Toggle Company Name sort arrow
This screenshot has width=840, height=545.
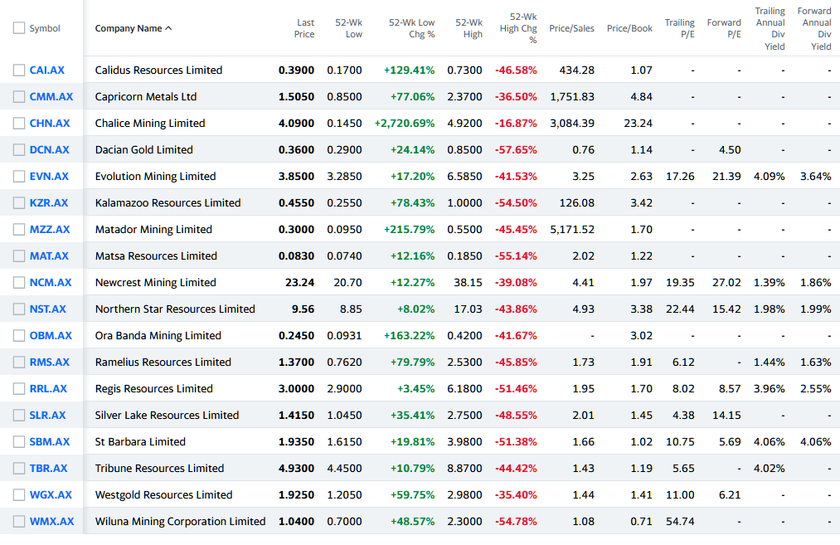click(x=169, y=28)
